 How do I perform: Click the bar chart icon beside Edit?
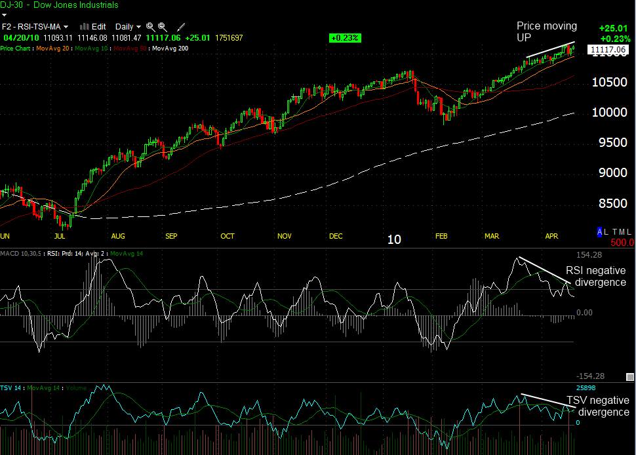coord(85,27)
